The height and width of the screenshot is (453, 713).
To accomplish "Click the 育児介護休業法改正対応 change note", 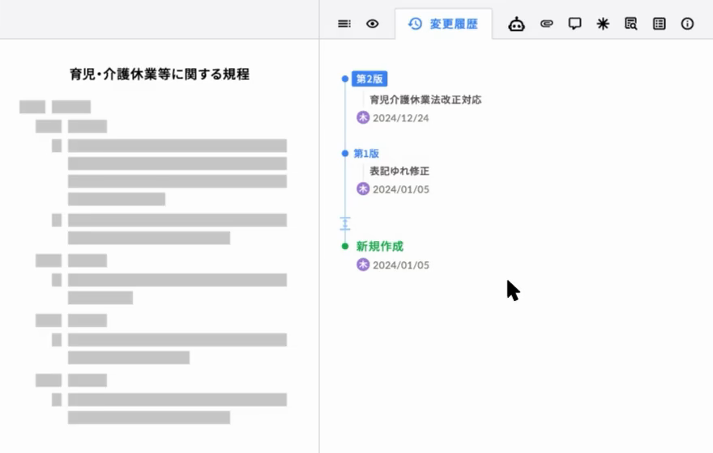I will 425,99.
